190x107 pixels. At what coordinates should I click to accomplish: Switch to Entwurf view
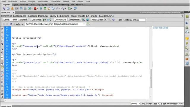[23, 20]
